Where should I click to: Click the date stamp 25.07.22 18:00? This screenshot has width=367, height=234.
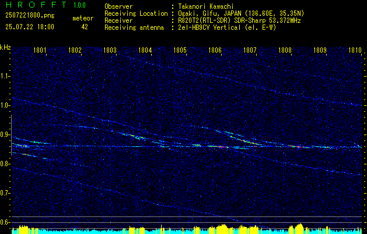pos(30,27)
